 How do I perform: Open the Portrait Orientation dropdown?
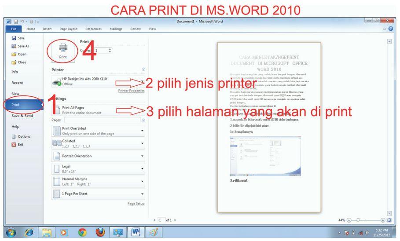98,156
